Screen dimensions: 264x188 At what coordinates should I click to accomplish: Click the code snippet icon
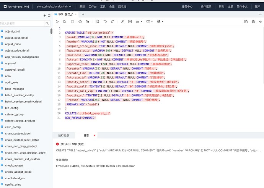[x=261, y=21]
